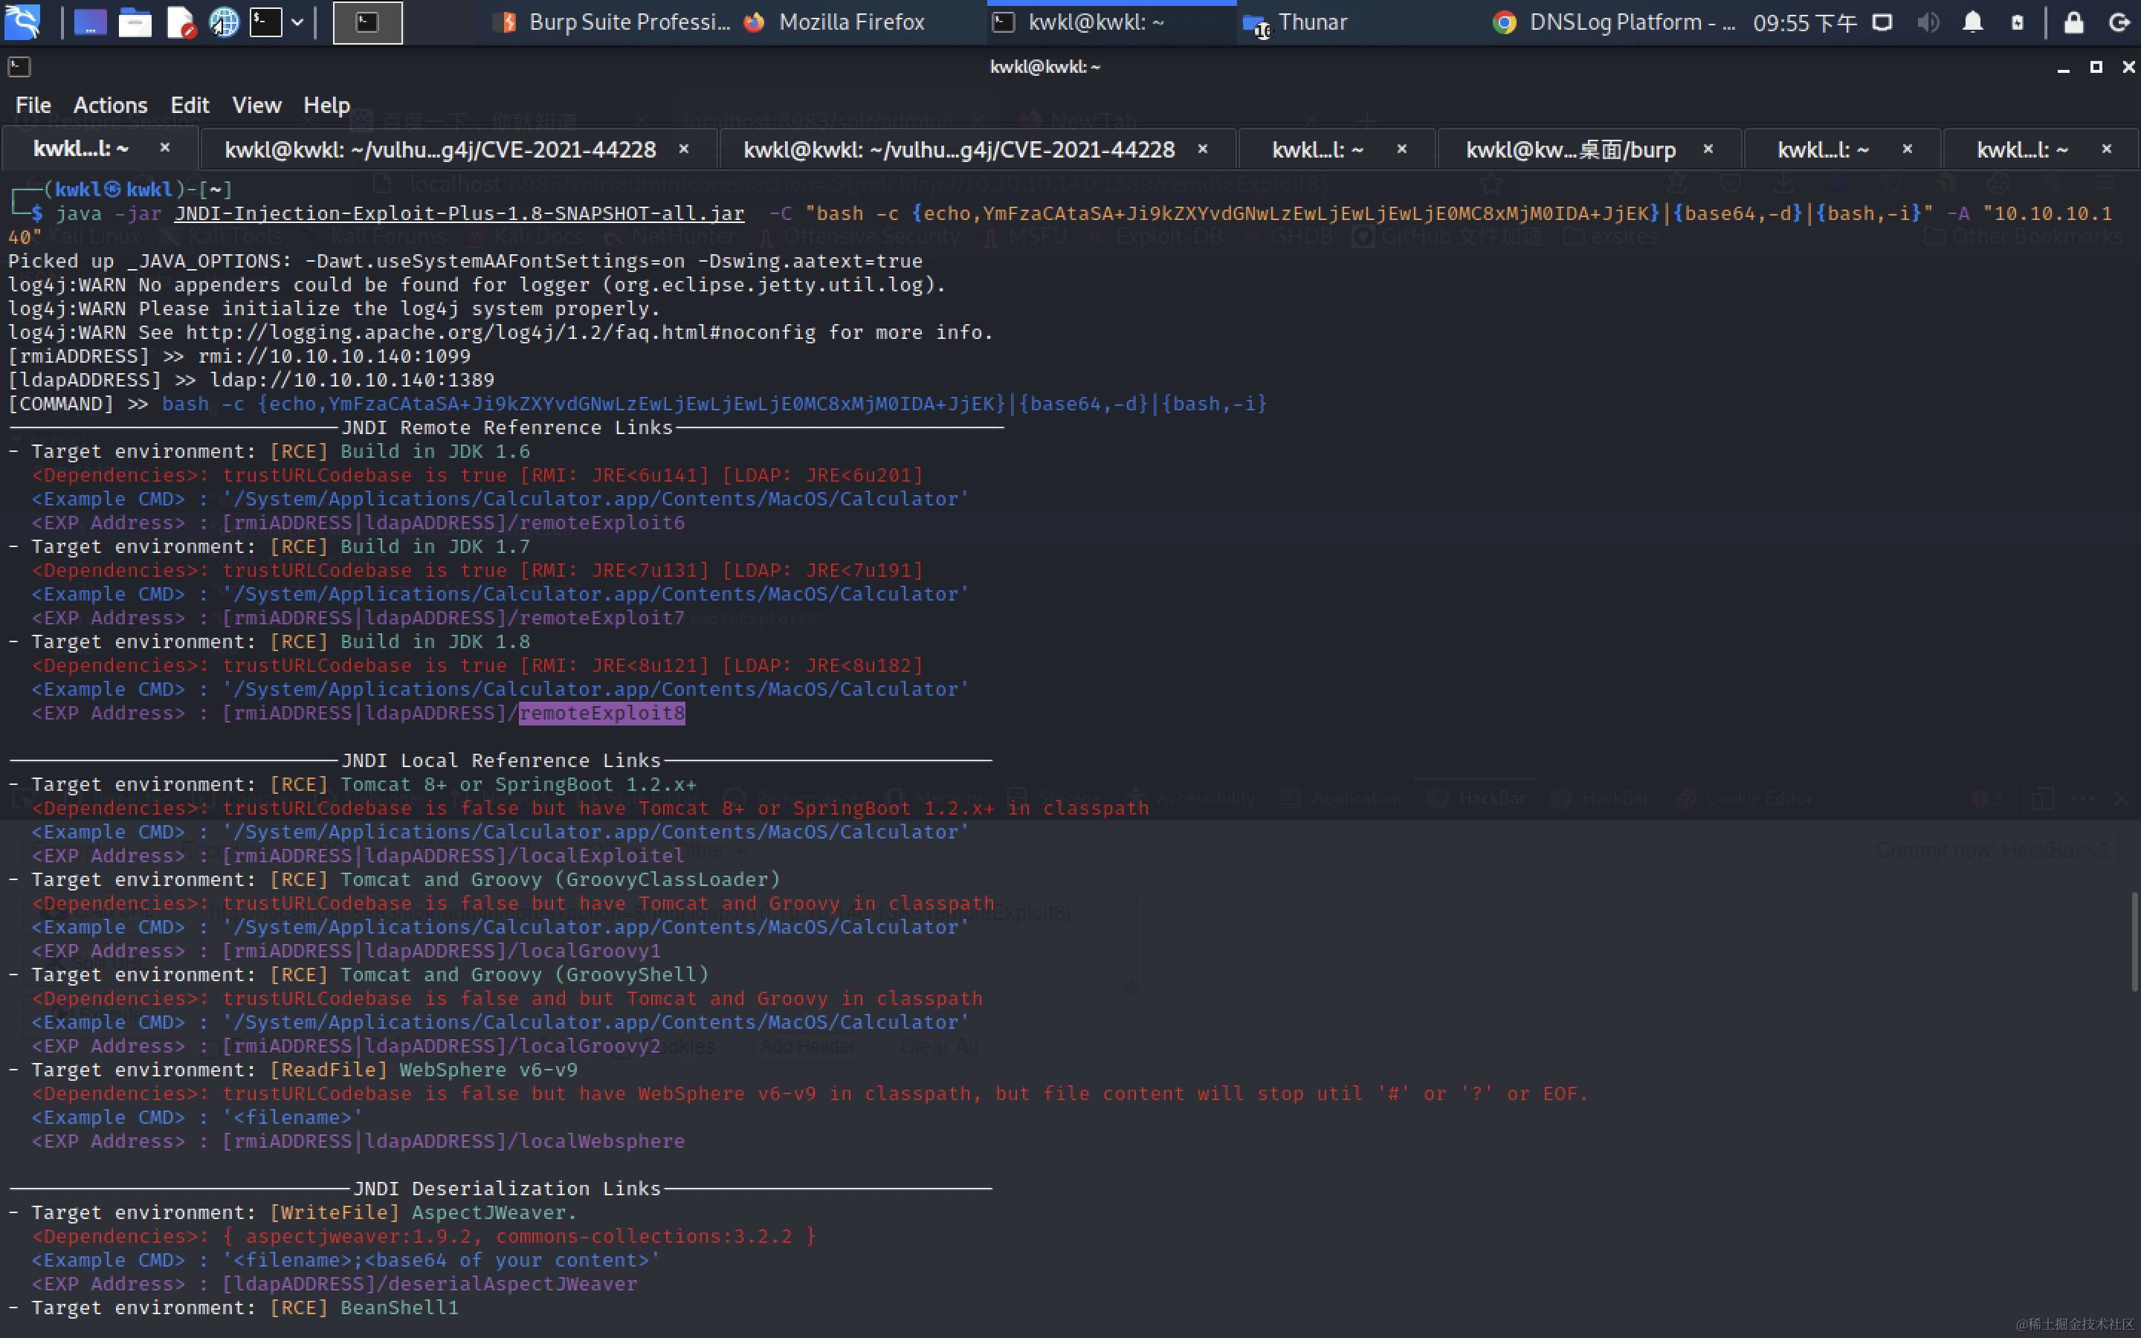
Task: Expand the terminal launcher dropdown arrow
Action: [x=297, y=22]
